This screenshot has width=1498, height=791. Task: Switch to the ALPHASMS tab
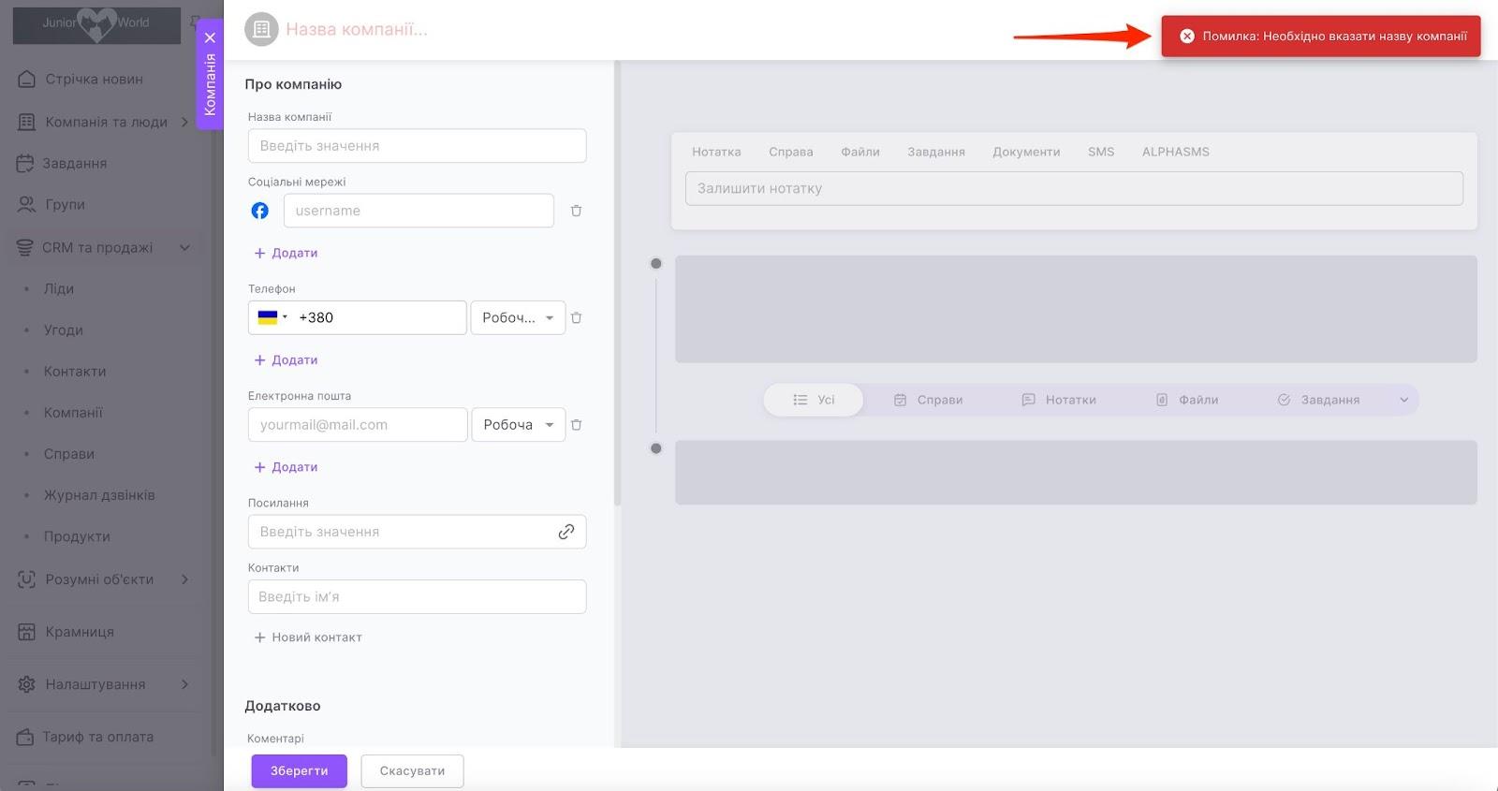1175,152
